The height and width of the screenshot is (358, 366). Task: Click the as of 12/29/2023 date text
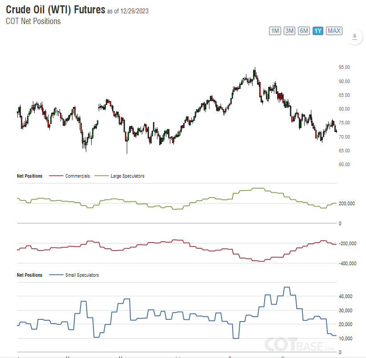tap(128, 11)
